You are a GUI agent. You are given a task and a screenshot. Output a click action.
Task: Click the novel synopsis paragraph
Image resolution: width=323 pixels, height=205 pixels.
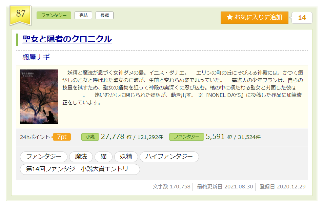(x=182, y=87)
